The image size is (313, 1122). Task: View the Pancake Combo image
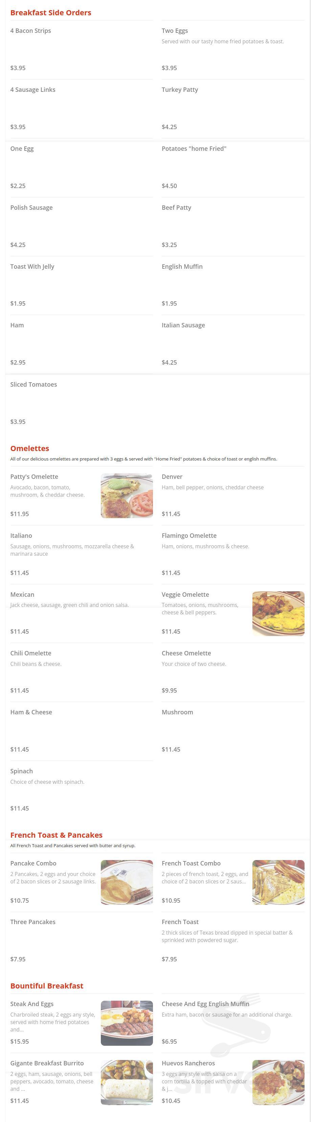pyautogui.click(x=127, y=882)
